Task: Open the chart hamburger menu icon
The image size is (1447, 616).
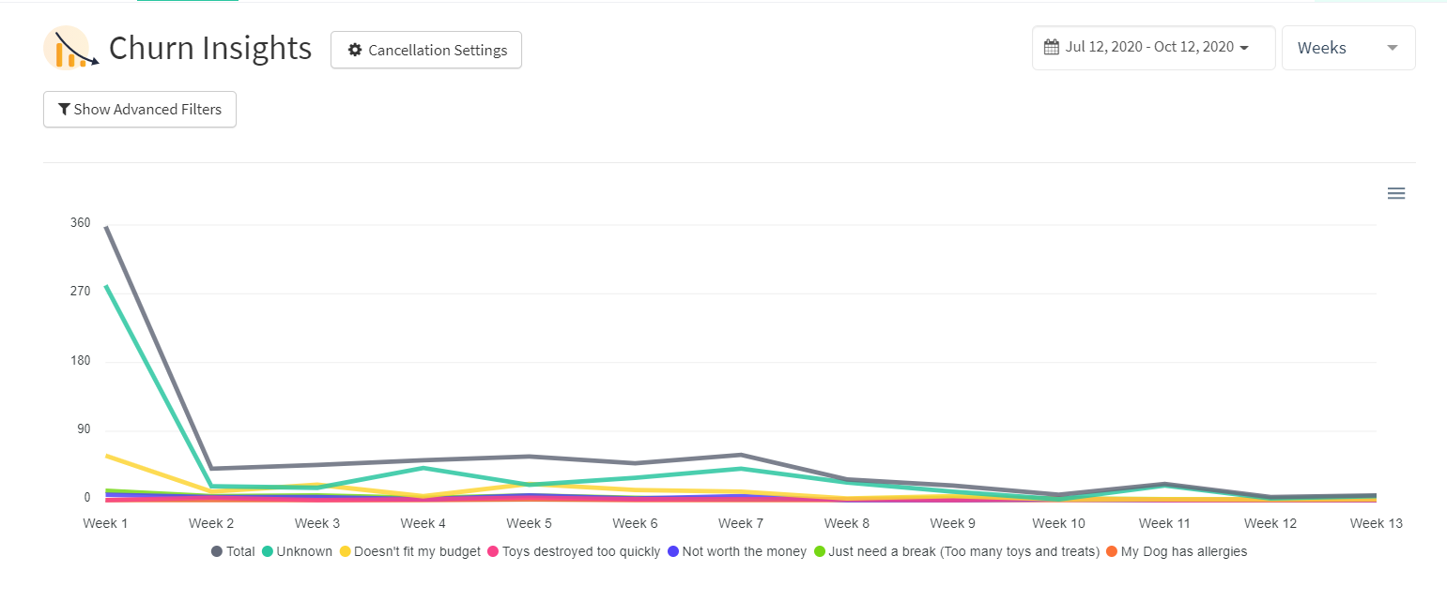Action: [x=1395, y=193]
